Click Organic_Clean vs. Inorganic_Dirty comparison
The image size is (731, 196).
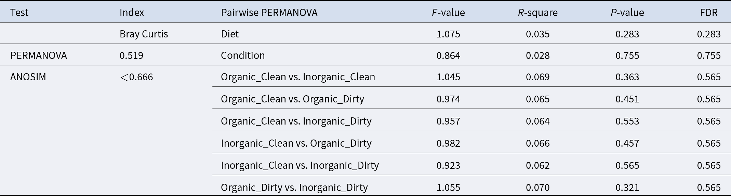(296, 121)
